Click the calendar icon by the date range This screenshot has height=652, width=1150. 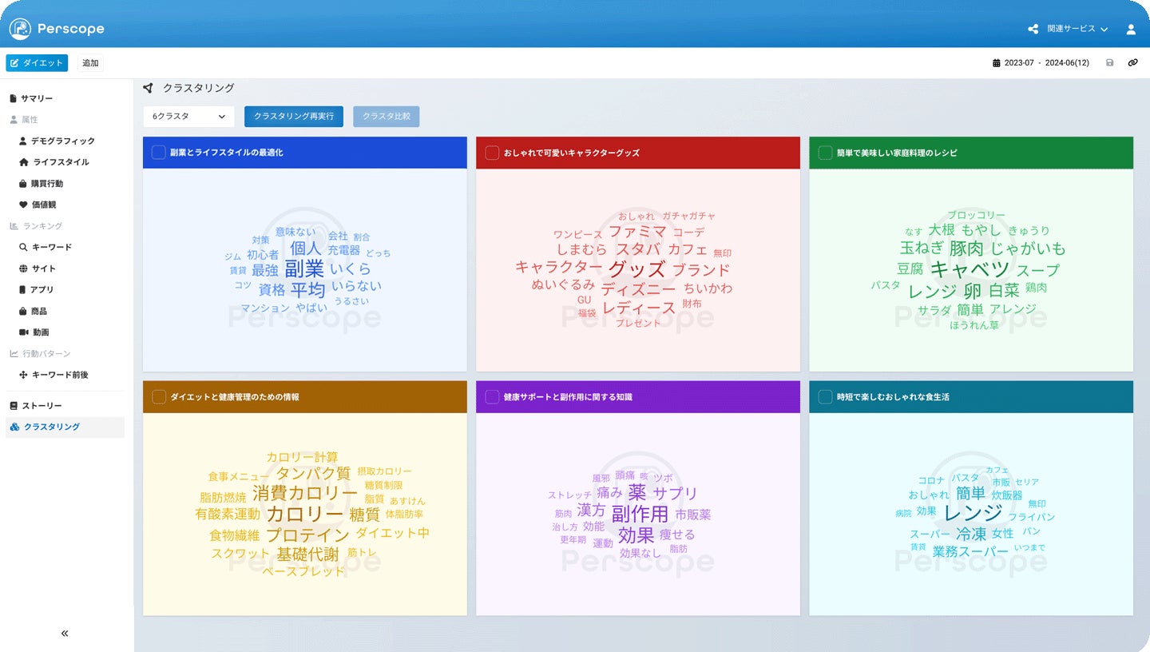click(x=996, y=63)
